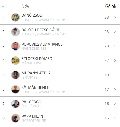
Task: Select Pál Gergő's profile picture
Action: 15,104
